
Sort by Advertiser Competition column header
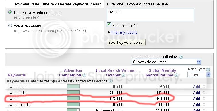pyautogui.click(x=71, y=73)
